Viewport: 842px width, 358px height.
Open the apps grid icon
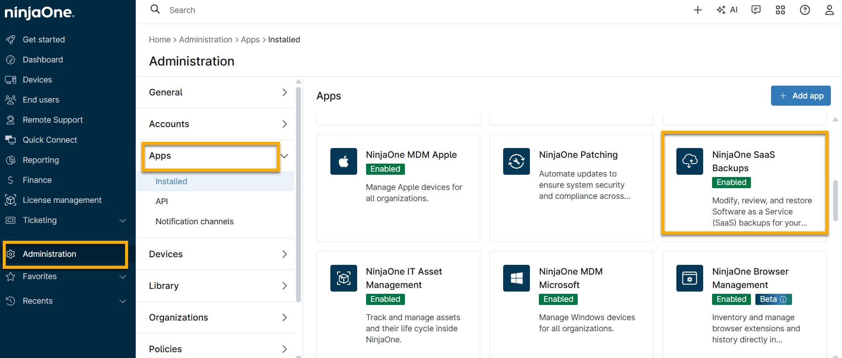coord(780,10)
